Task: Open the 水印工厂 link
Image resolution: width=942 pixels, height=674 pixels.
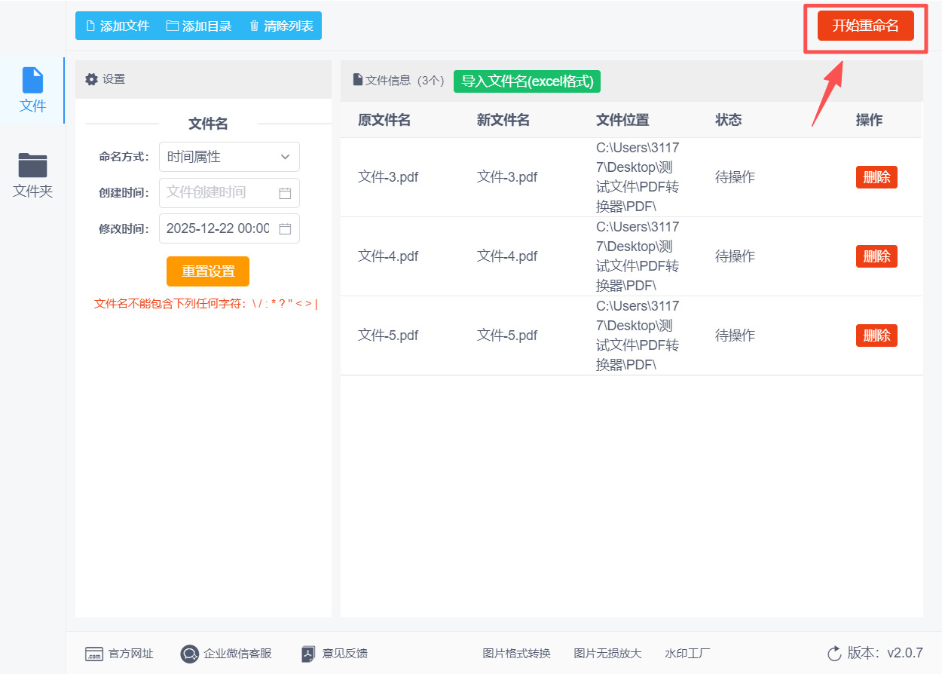Action: pos(687,654)
